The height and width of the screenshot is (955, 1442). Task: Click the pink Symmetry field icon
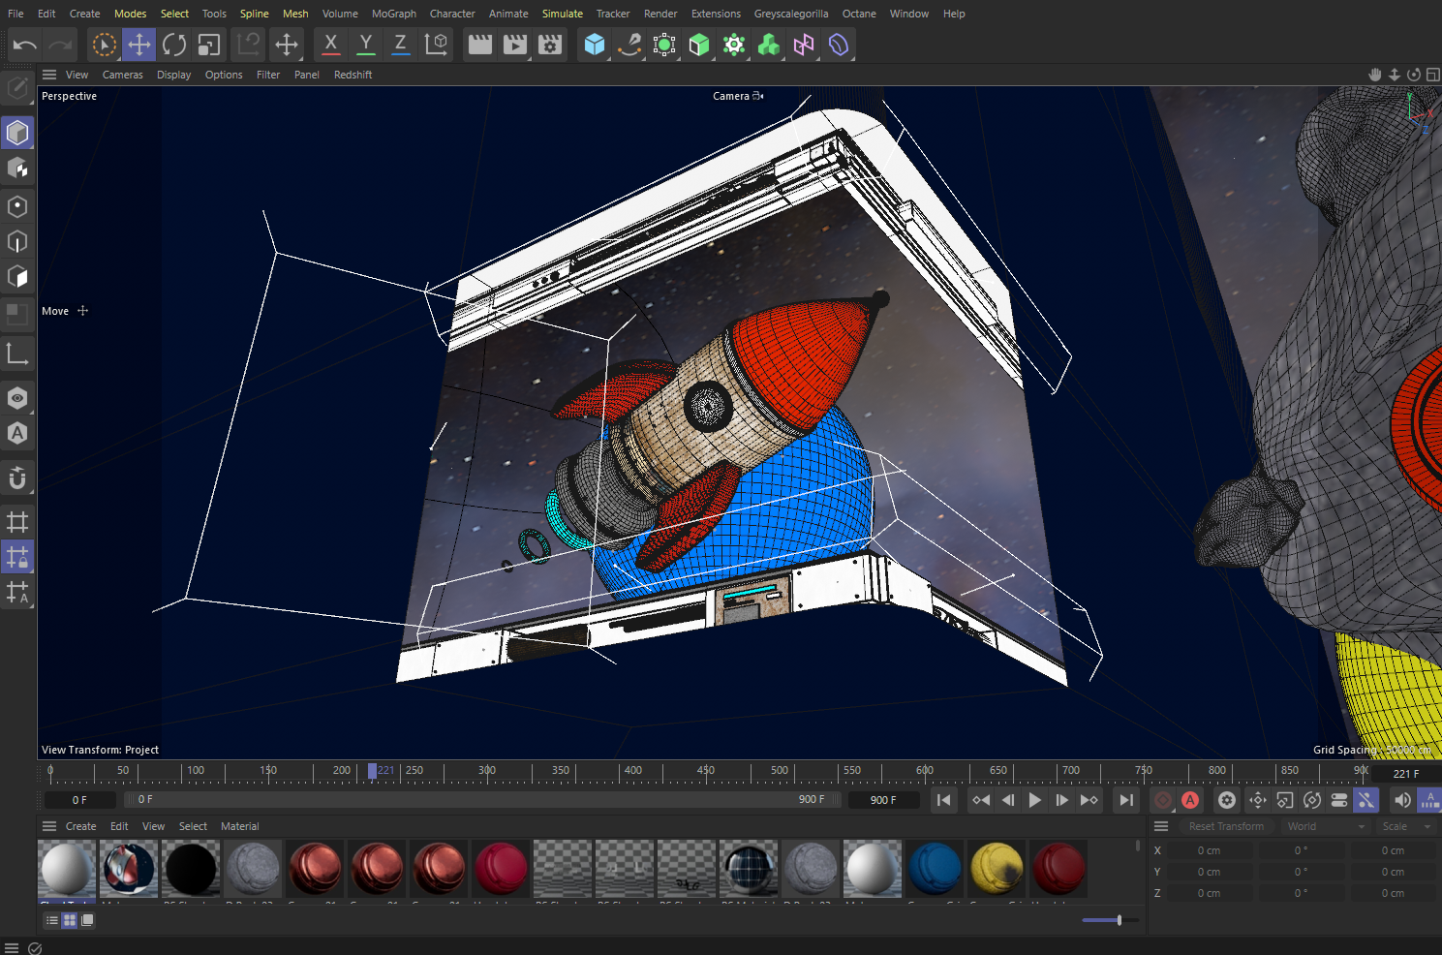(804, 45)
